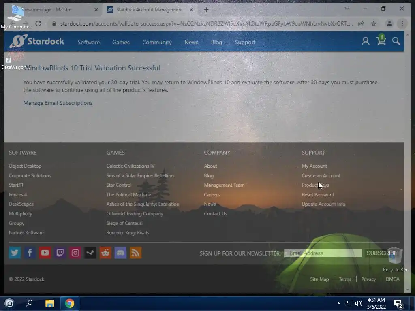The image size is (415, 311).
Task: Reload the page with the refresh icon
Action: click(38, 23)
